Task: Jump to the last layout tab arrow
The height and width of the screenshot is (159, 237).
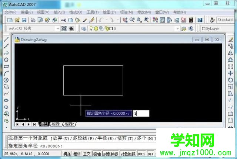Action: (34, 124)
